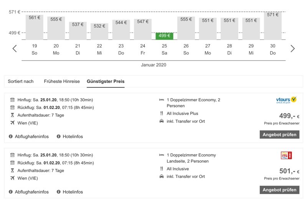The height and width of the screenshot is (201, 307).
Task: Go to previous dates with left arrow
Action: pyautogui.click(x=15, y=49)
